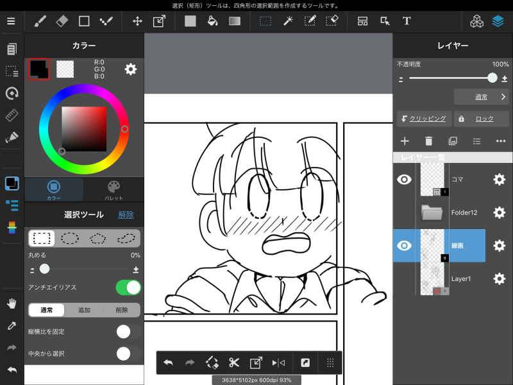513x385 pixels.
Task: Open the 通常 blend mode dropdown
Action: 482,97
